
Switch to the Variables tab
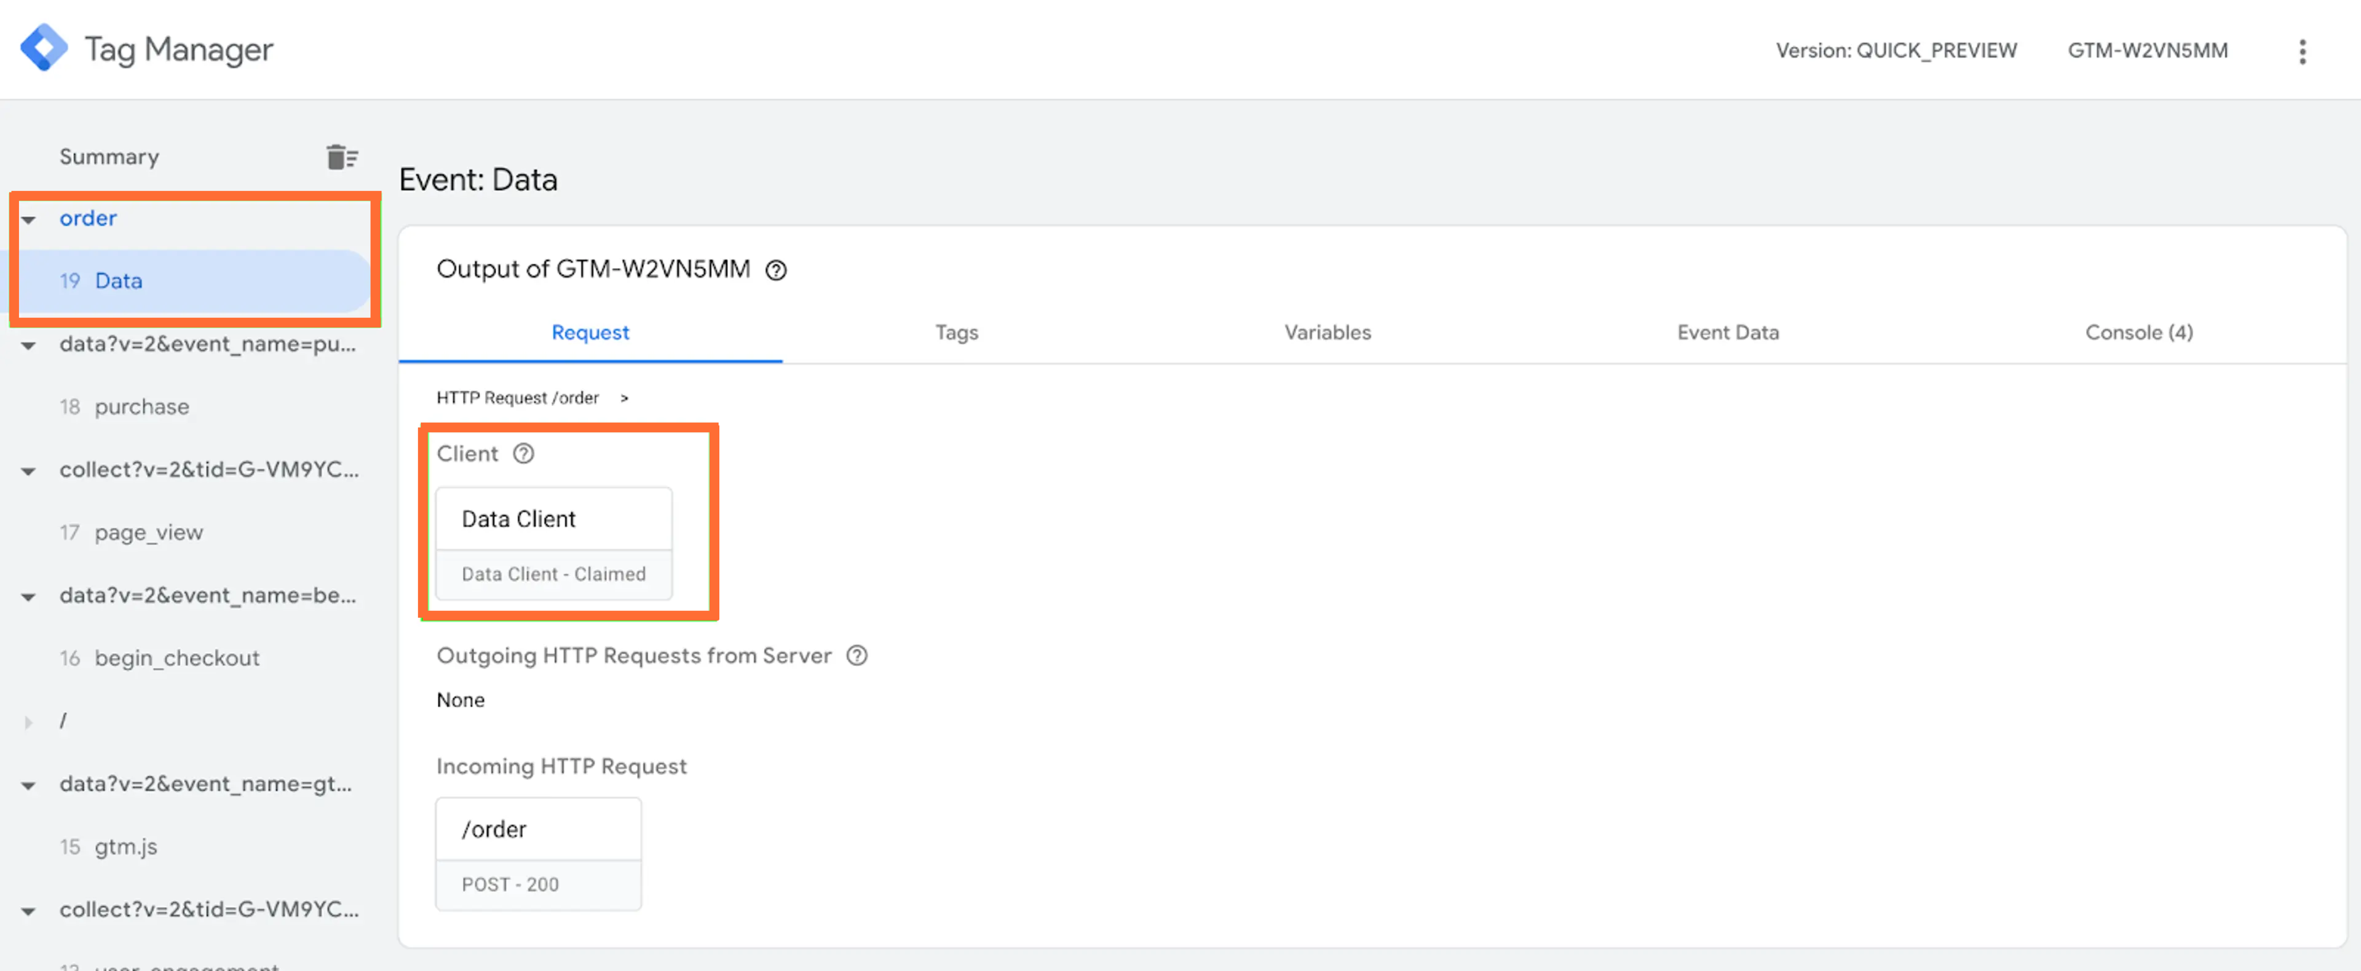click(1327, 332)
